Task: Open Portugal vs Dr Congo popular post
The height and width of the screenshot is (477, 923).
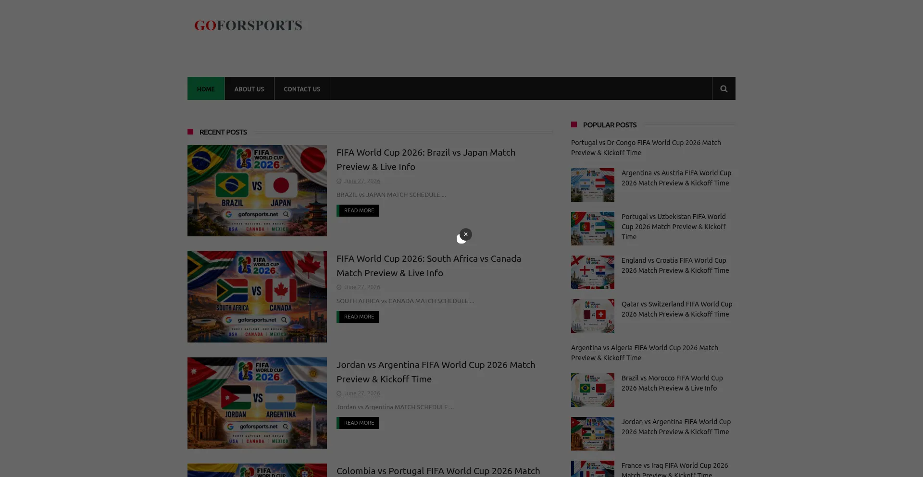Action: coord(646,147)
